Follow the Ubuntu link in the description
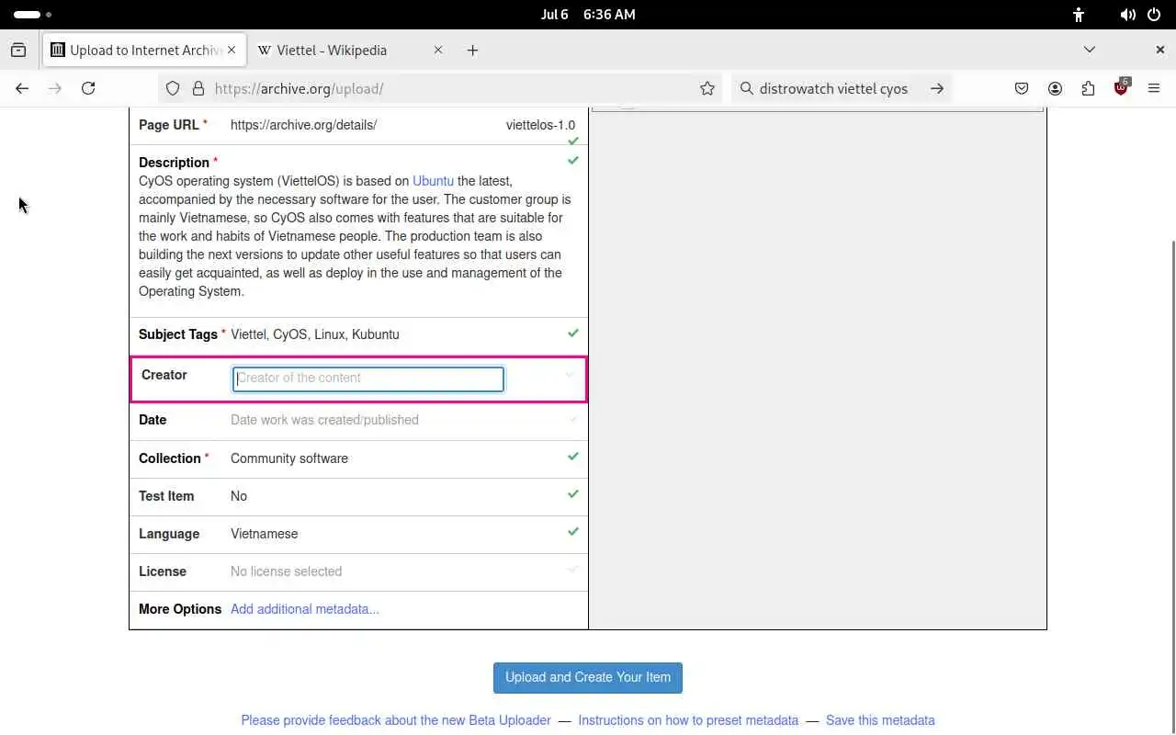 [433, 181]
